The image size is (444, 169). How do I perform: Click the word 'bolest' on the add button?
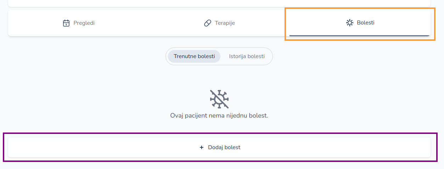click(232, 147)
